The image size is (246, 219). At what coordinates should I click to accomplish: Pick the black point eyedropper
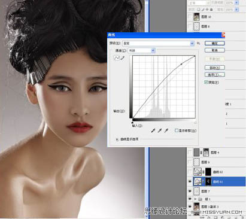pos(153,130)
